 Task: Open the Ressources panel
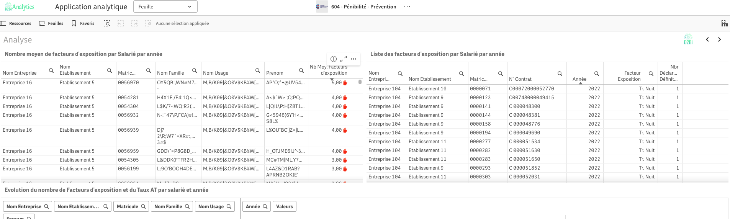(x=16, y=24)
